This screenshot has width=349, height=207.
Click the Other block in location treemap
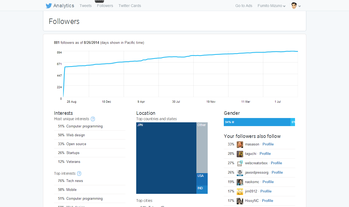(202, 148)
